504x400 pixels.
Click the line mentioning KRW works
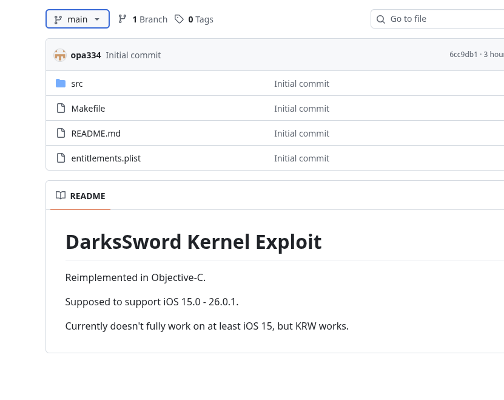[x=207, y=326]
